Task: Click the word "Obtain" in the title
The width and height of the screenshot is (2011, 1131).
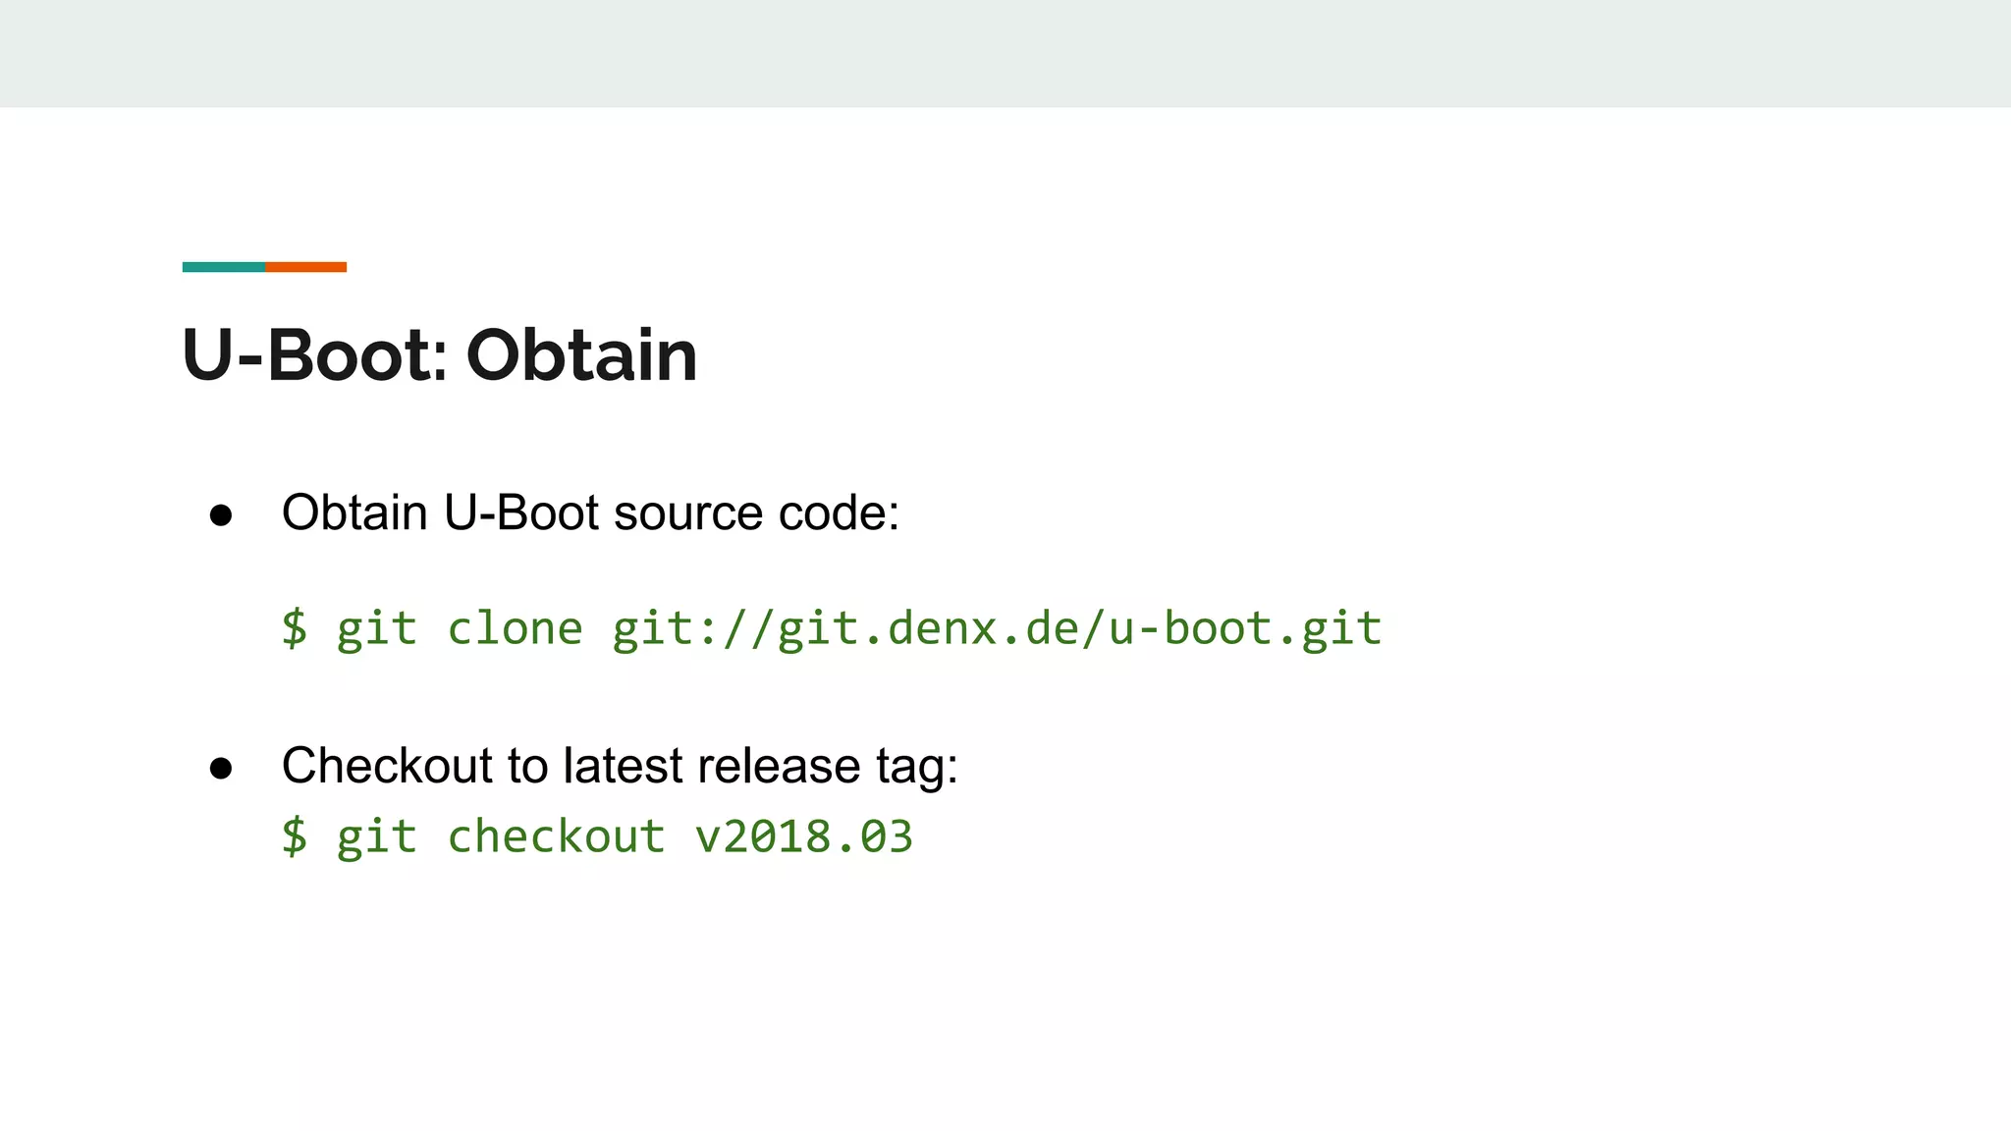Action: click(x=581, y=354)
